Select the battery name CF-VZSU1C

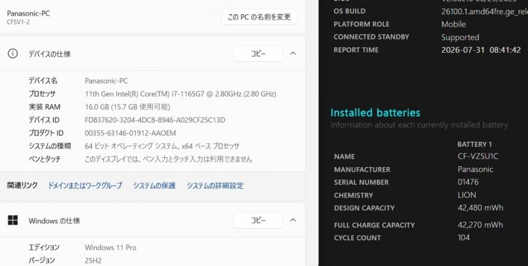click(x=478, y=156)
